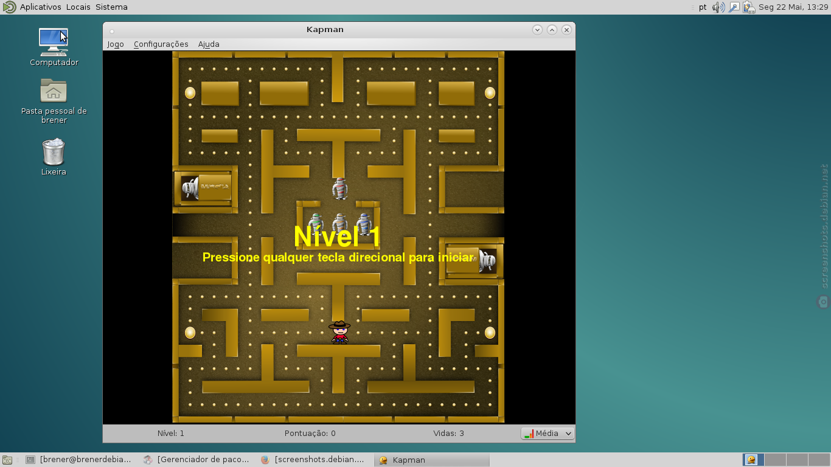
Task: Click the mummy ghost above the pen
Action: [x=340, y=189]
